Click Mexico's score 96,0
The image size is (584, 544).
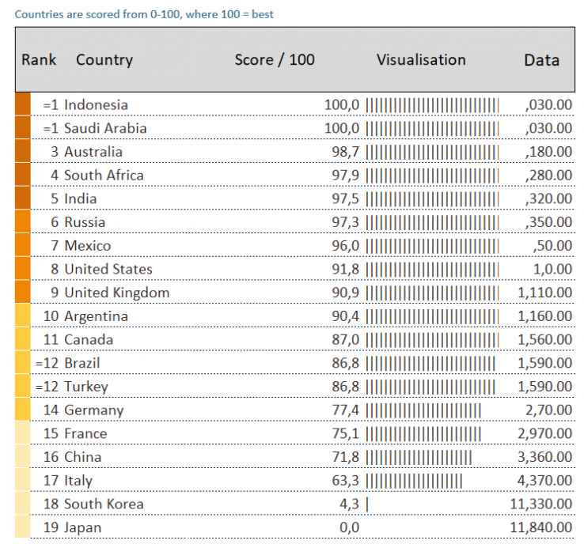(x=345, y=246)
